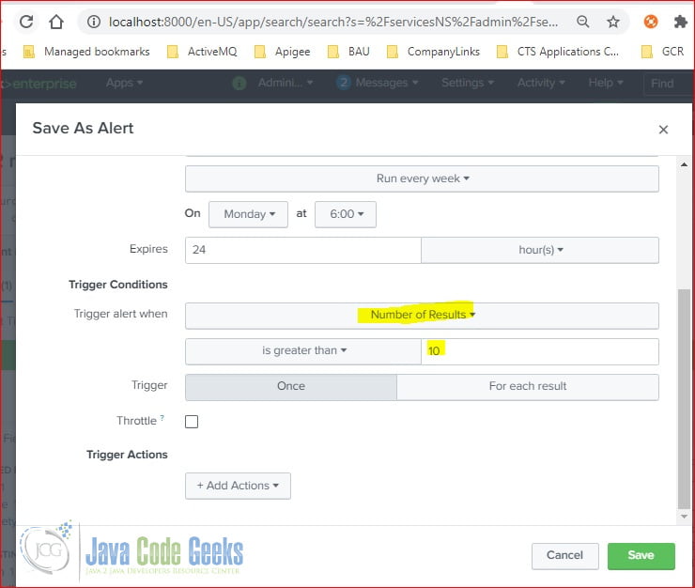Click the Expires value field showing 24

tap(303, 250)
